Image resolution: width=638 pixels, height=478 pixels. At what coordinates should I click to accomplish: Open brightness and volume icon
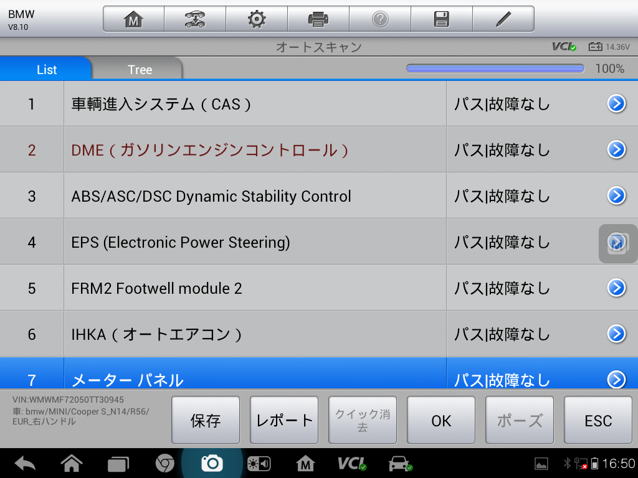click(x=259, y=464)
